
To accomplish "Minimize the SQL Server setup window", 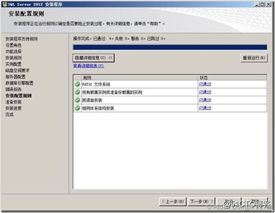I will tap(257, 4).
